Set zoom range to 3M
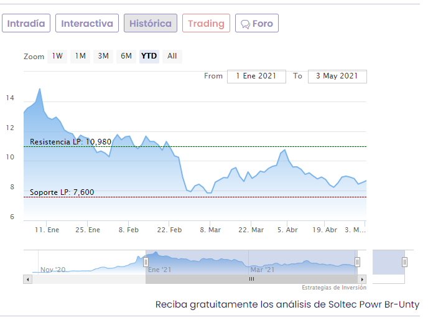The height and width of the screenshot is (325, 428). tap(103, 56)
